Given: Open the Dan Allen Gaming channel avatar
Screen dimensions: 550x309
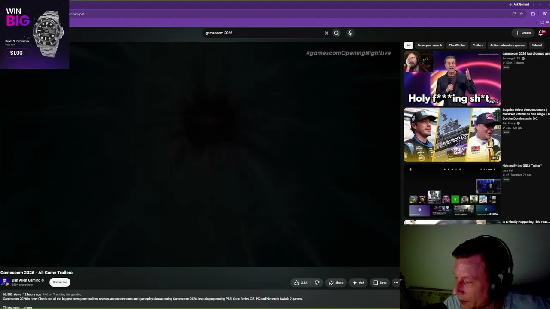Looking at the screenshot, I should coord(5,282).
